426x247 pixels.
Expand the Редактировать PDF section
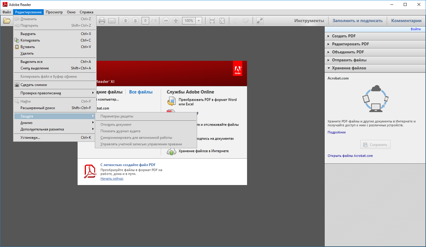(375, 44)
